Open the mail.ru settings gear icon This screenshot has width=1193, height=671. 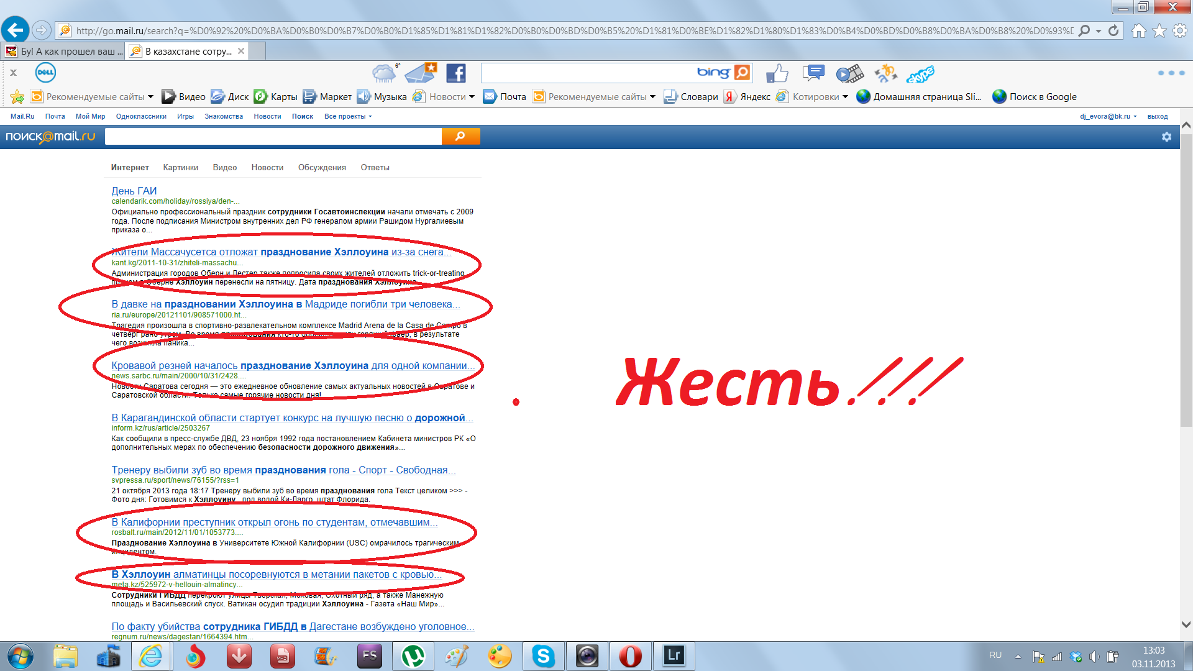[1166, 137]
